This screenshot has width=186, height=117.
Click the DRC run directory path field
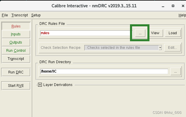click(103, 71)
